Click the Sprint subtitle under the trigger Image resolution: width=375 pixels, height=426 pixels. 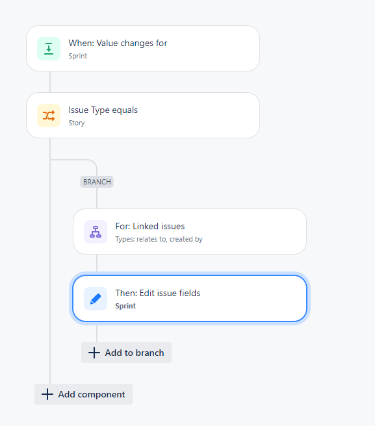click(78, 56)
